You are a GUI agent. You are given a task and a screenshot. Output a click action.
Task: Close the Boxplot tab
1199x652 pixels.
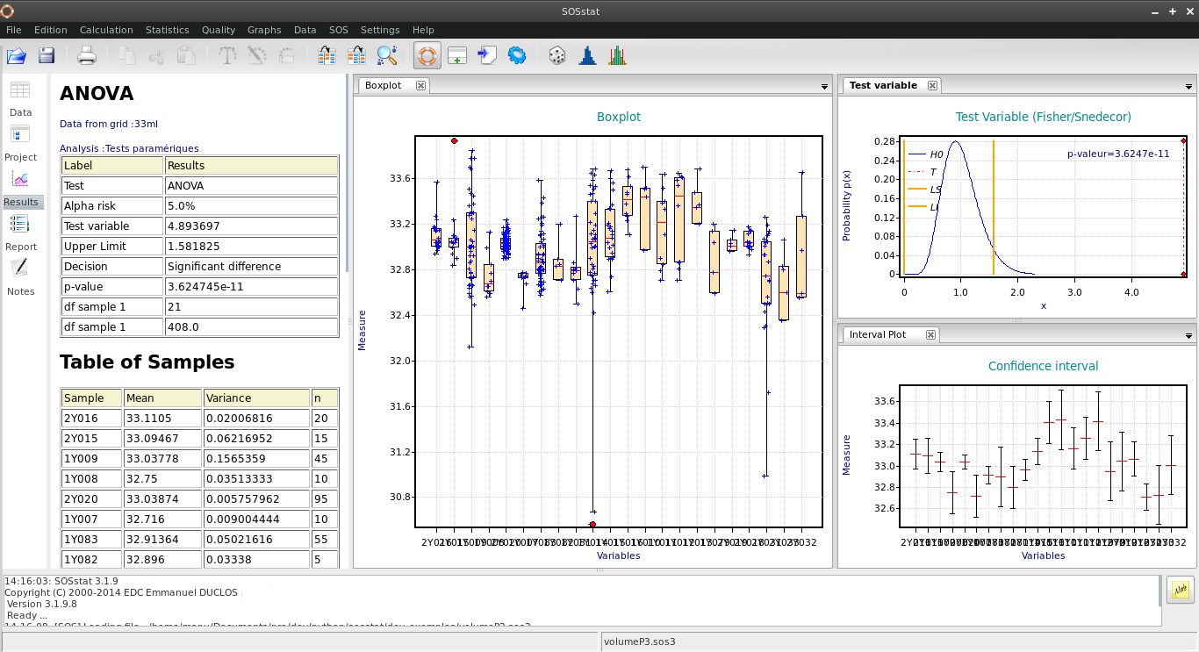pyautogui.click(x=420, y=85)
